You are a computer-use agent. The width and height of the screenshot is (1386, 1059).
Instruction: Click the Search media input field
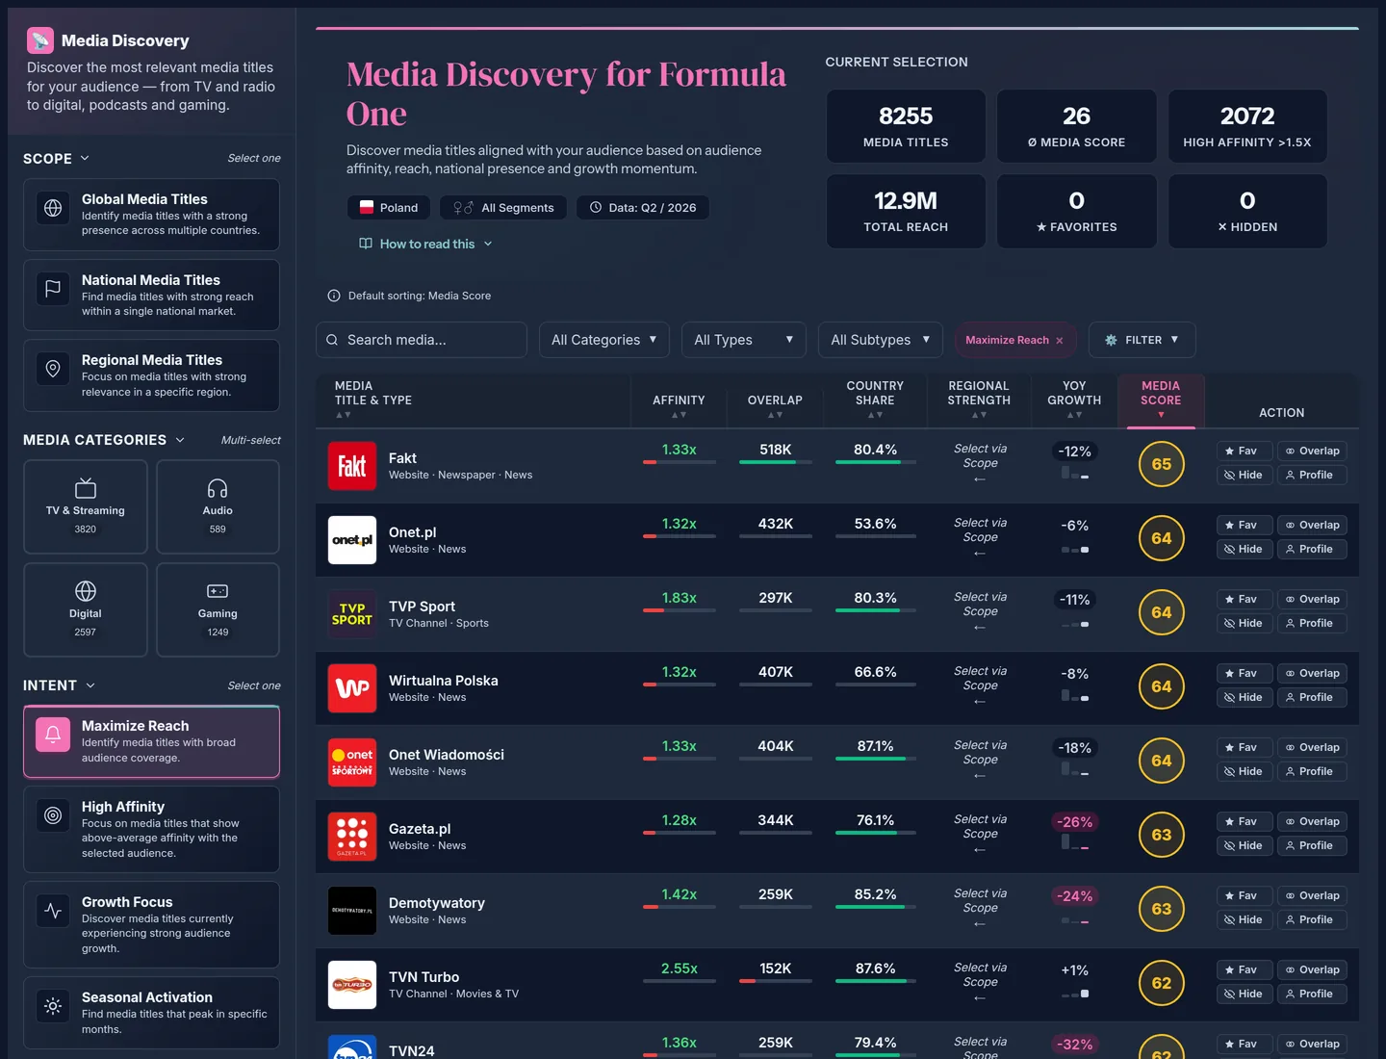[422, 340]
